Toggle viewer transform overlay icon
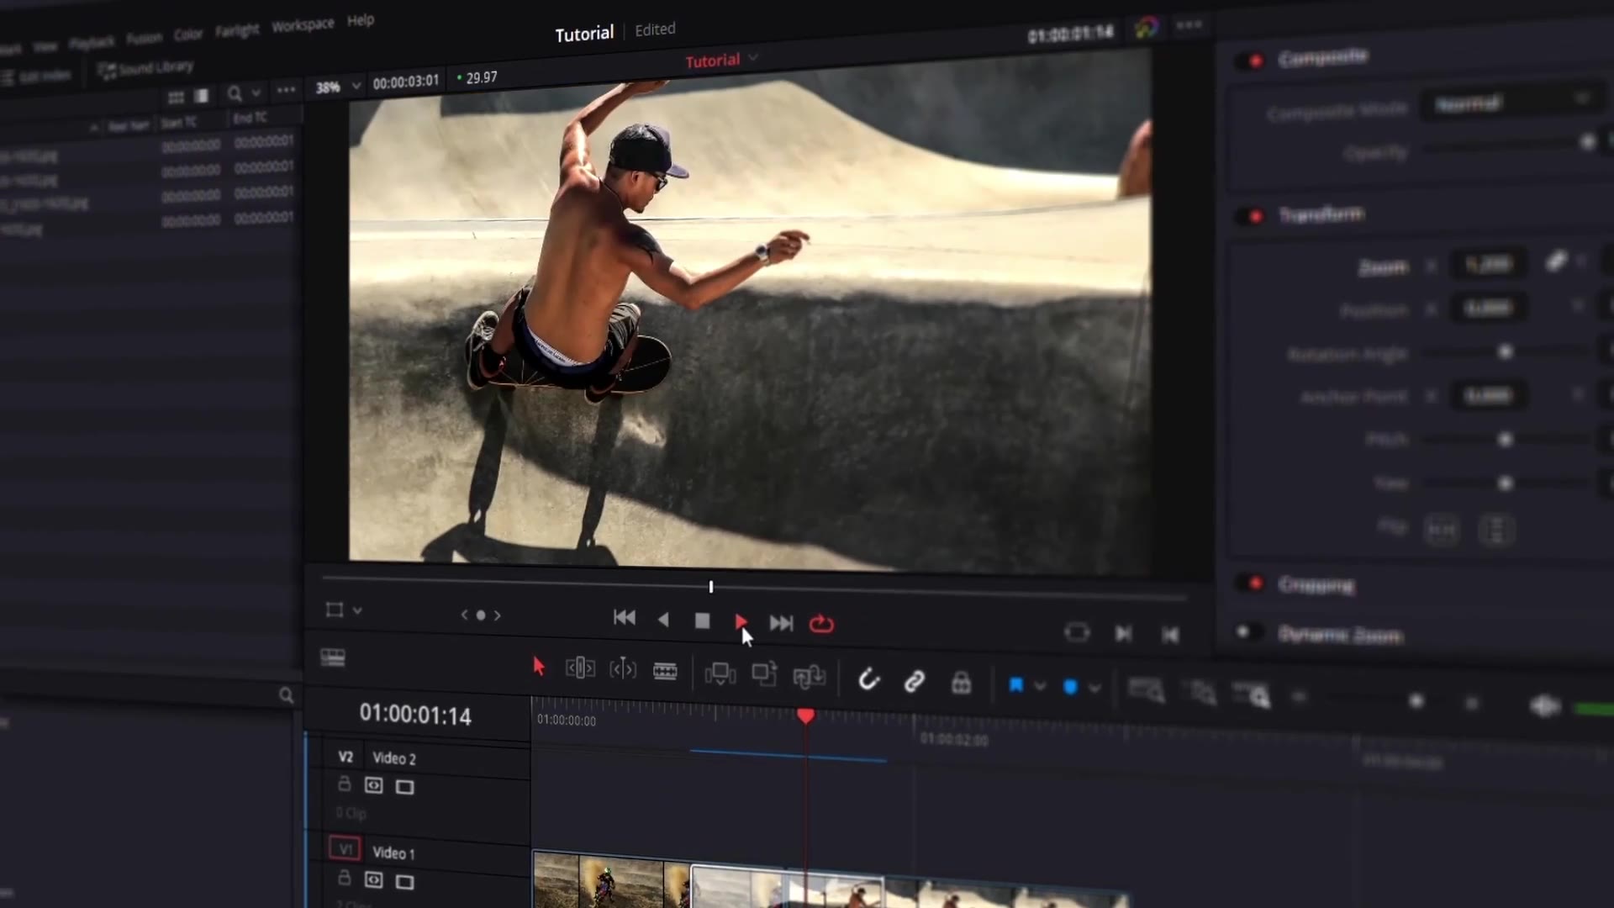This screenshot has width=1614, height=908. point(334,610)
